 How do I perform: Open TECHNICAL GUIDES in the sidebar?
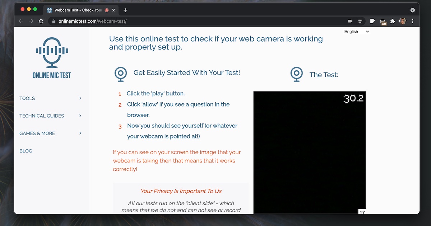[x=42, y=116]
